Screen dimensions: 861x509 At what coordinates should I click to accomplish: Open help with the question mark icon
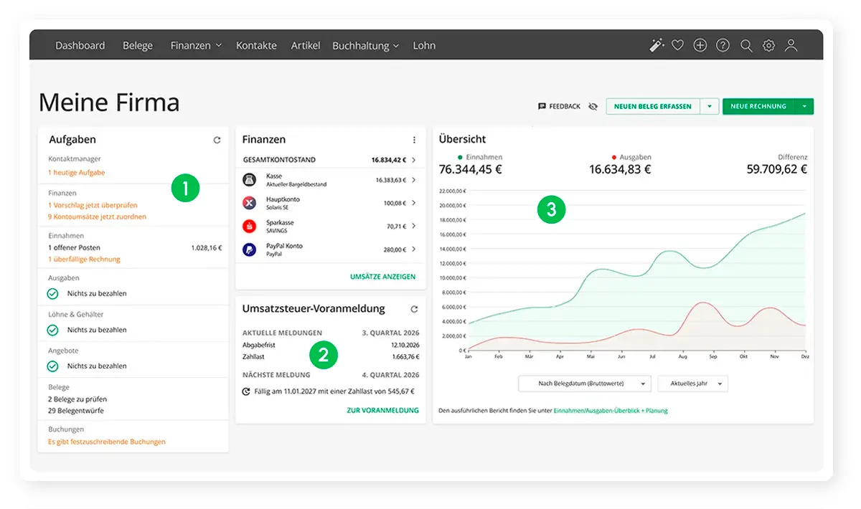[723, 45]
